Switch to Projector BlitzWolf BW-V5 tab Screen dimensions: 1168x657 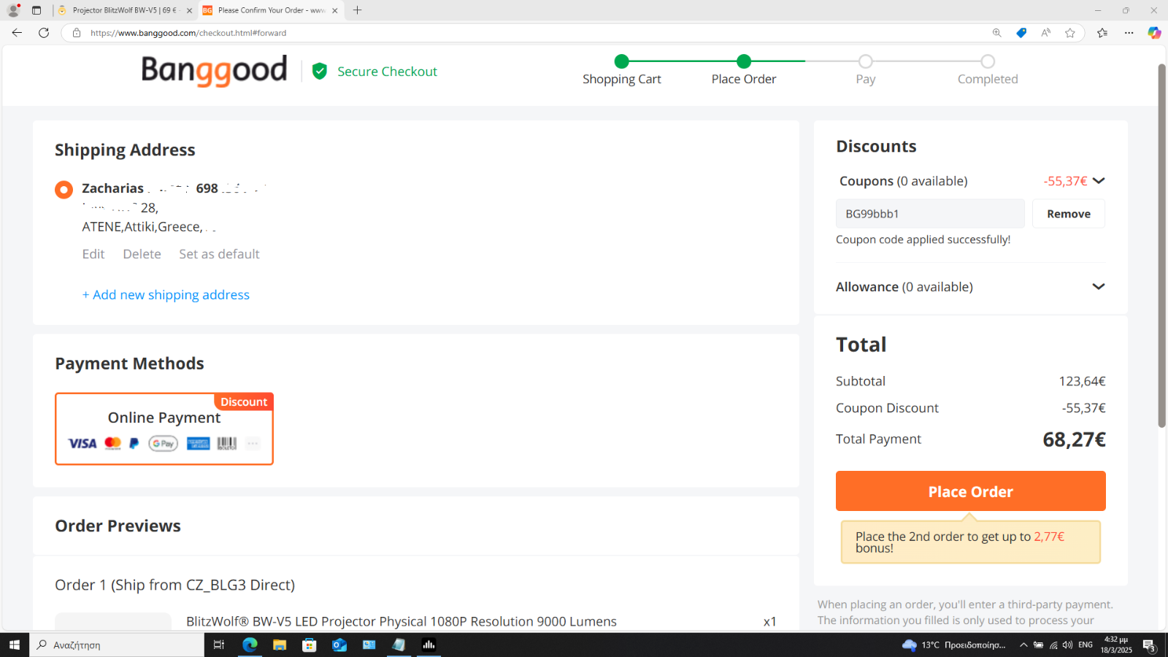124,10
